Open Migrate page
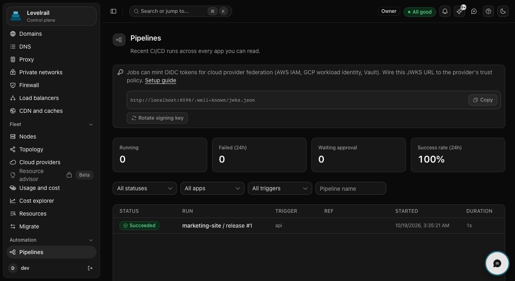515x281 pixels. [51, 226]
